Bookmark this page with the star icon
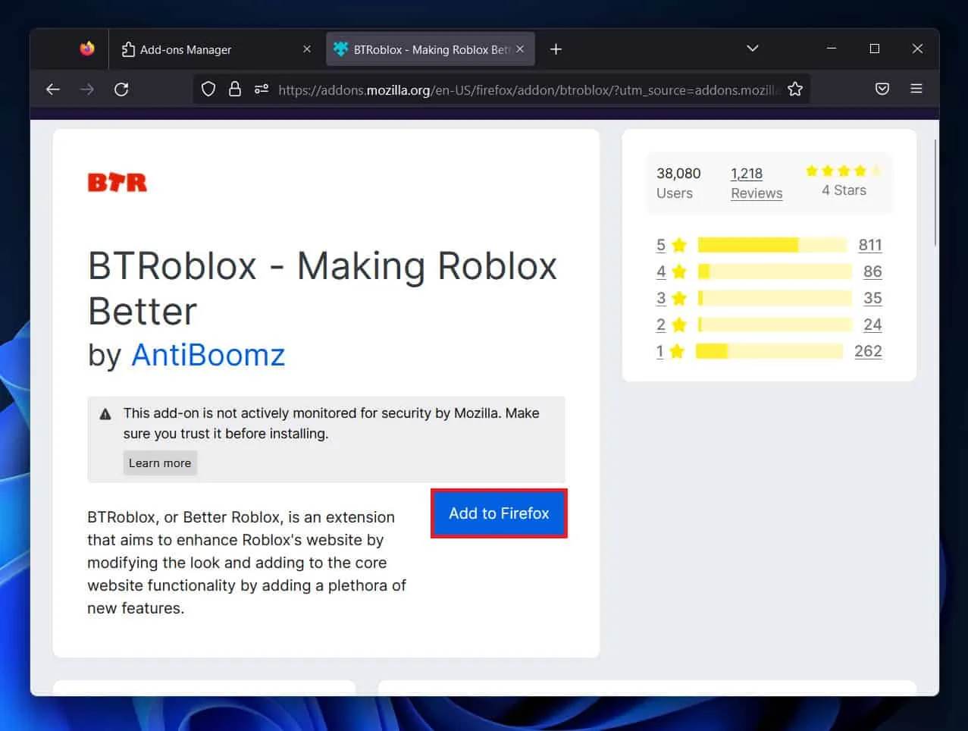The image size is (968, 731). click(x=795, y=89)
